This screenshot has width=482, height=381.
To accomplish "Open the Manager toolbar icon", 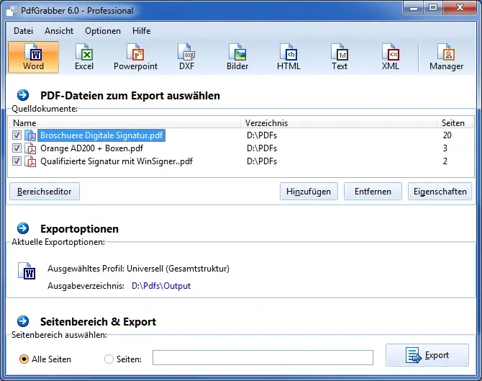I will point(446,57).
